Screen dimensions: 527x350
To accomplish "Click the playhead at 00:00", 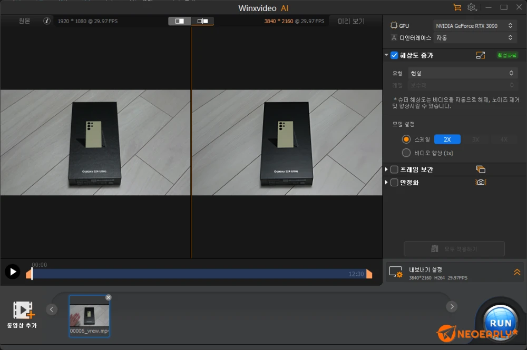I will click(x=32, y=273).
